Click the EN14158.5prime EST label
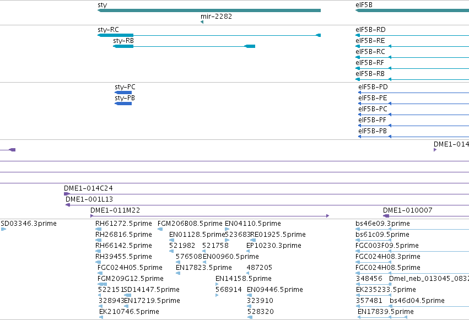 coord(244,279)
